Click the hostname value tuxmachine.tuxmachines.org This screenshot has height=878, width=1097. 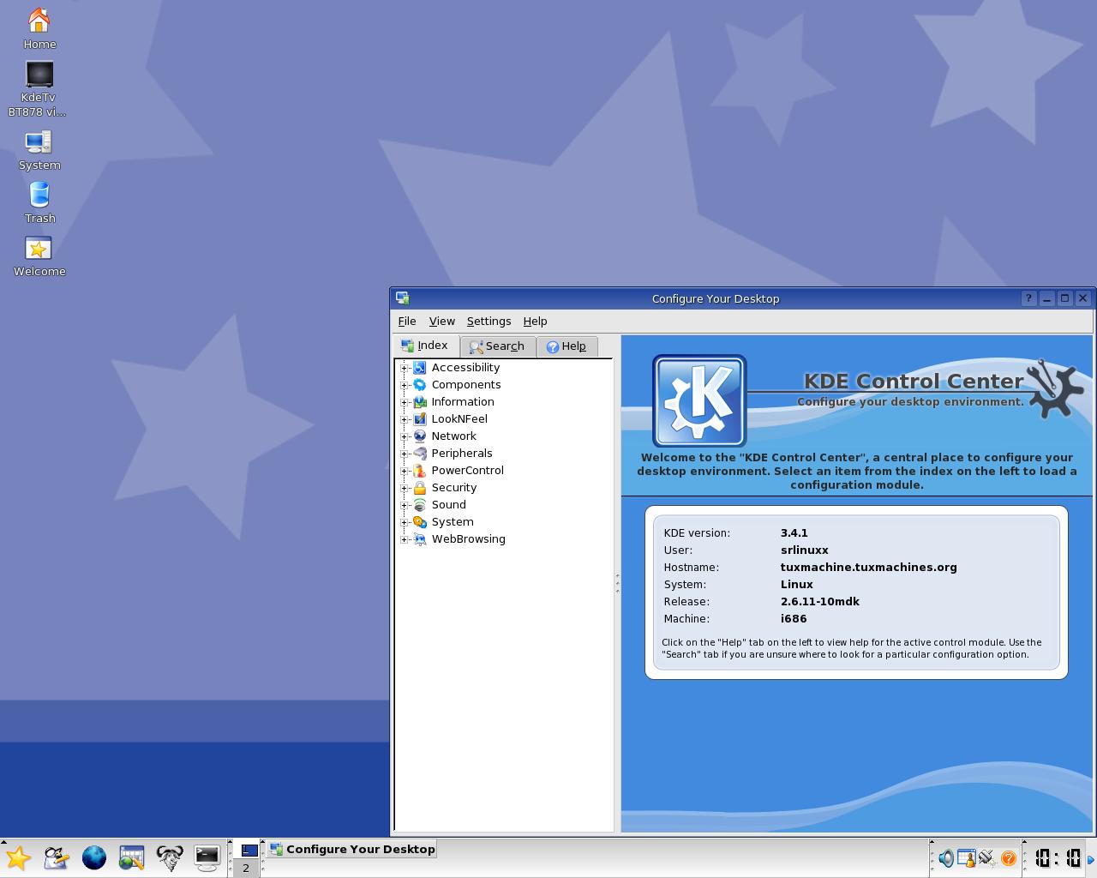point(868,567)
